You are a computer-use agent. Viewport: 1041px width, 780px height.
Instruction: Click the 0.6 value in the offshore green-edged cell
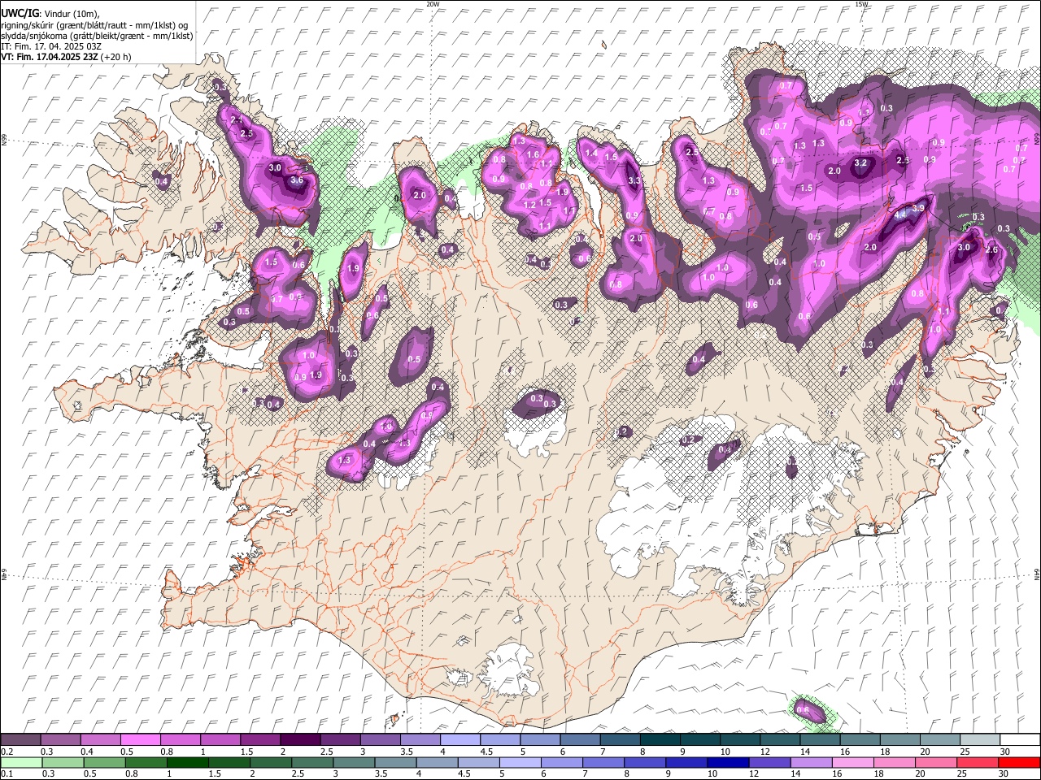(803, 710)
